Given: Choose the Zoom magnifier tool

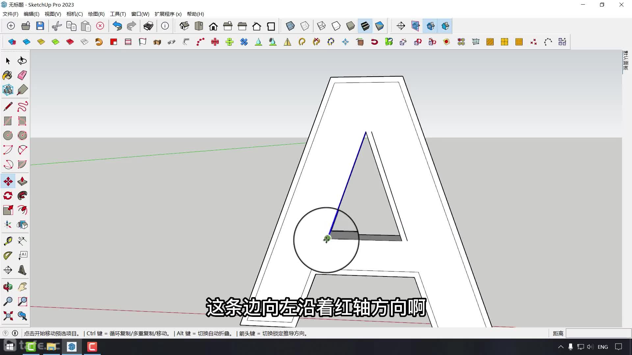Looking at the screenshot, I should pyautogui.click(x=8, y=301).
